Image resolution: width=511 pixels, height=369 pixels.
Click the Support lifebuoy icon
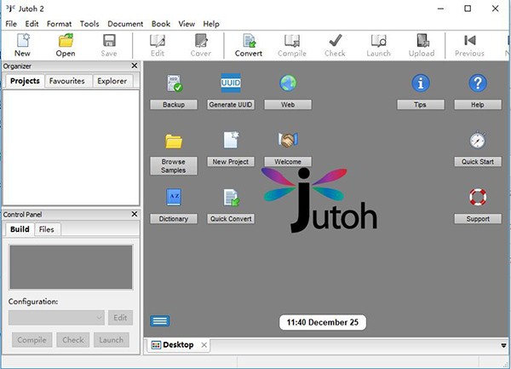pyautogui.click(x=478, y=198)
